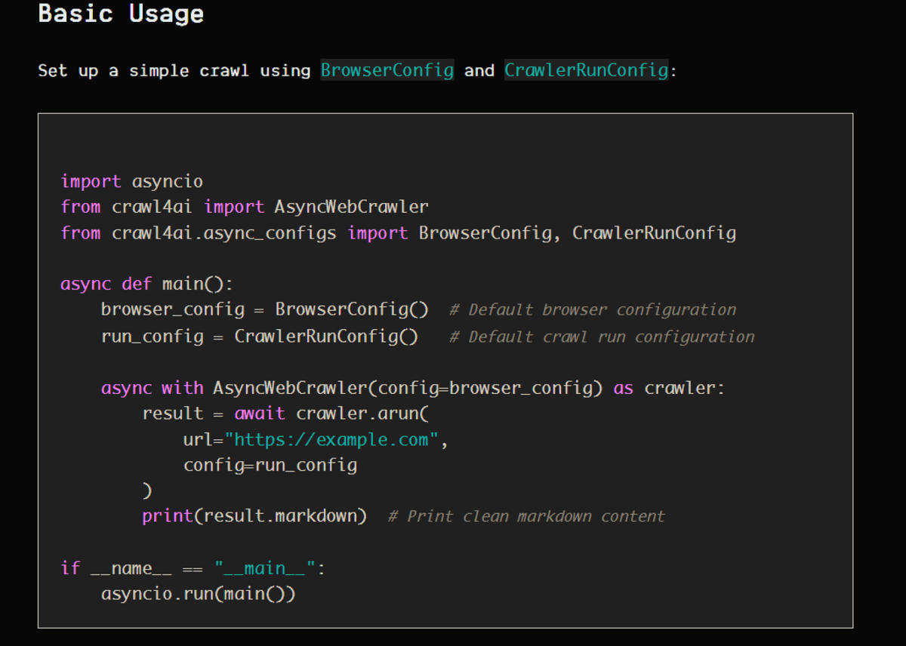This screenshot has width=906, height=646.
Task: Click the 'async with AsyncWebCrawler' line
Action: click(x=413, y=388)
